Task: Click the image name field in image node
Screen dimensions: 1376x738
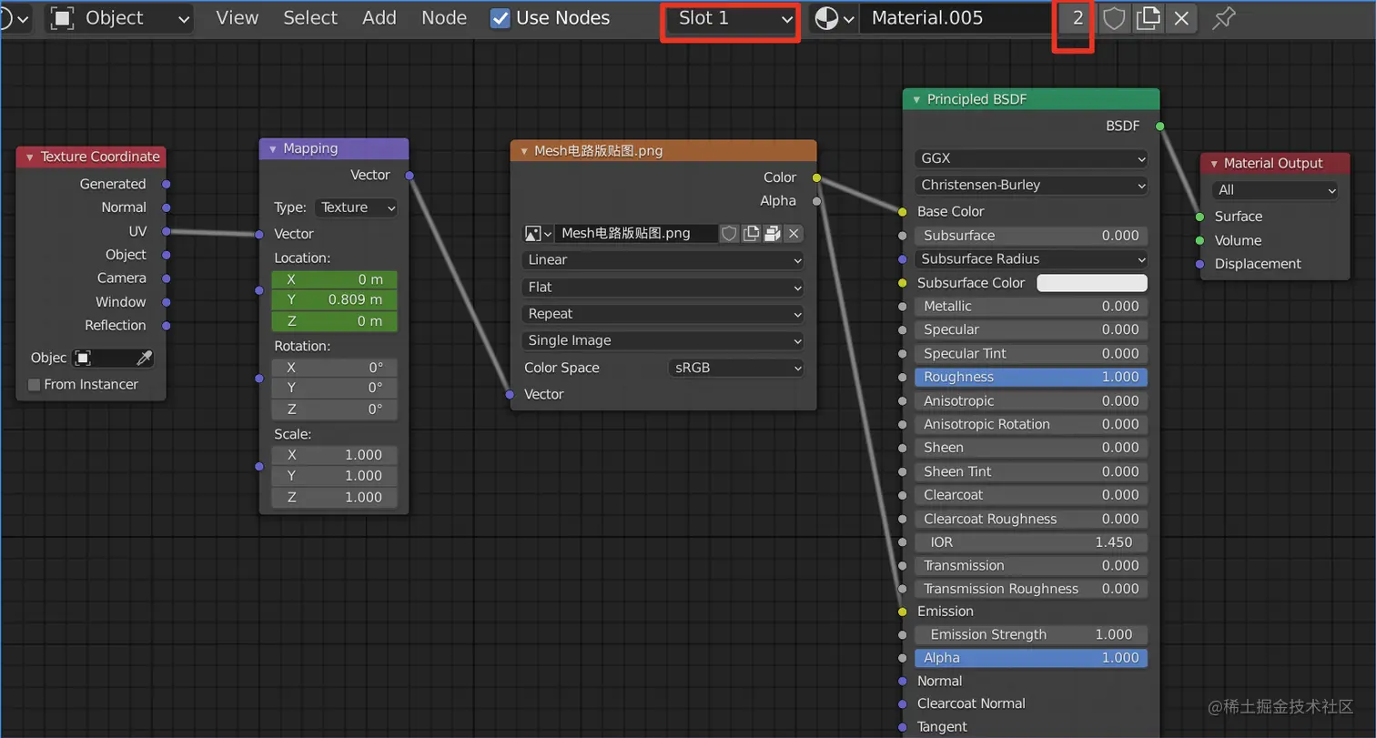Action: click(x=636, y=234)
